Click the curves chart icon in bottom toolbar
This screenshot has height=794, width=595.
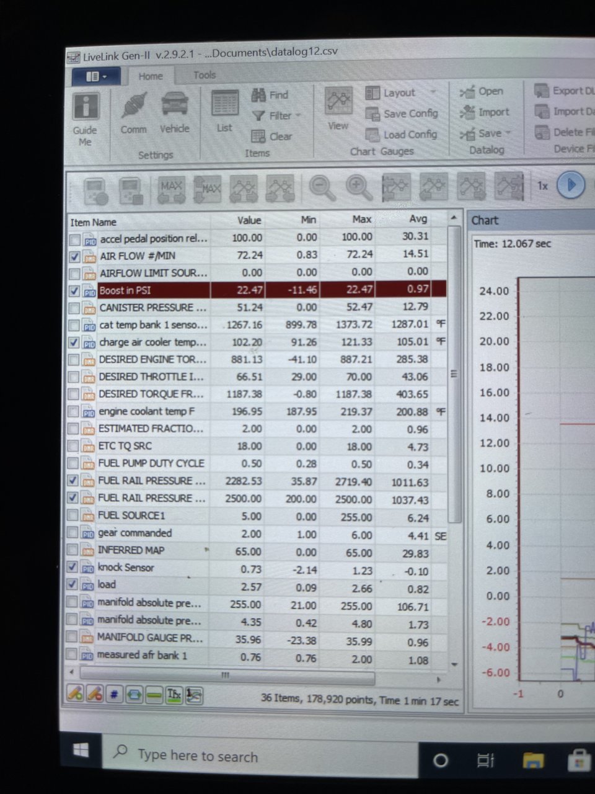(195, 697)
